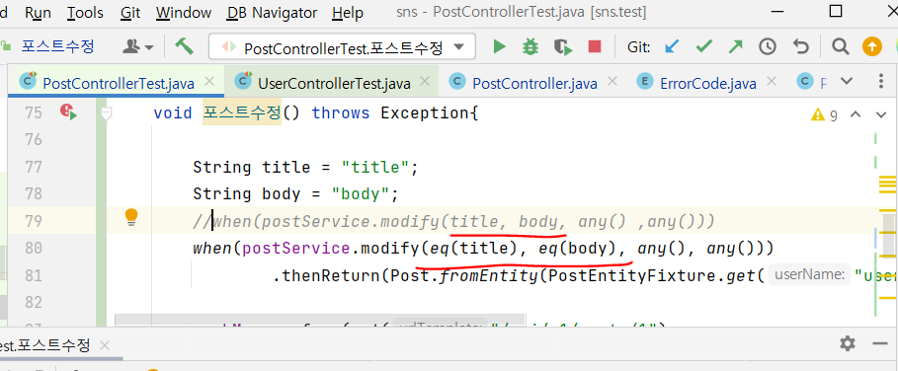This screenshot has width=898, height=371.
Task: Commit changes with green checkmark icon
Action: pyautogui.click(x=703, y=46)
